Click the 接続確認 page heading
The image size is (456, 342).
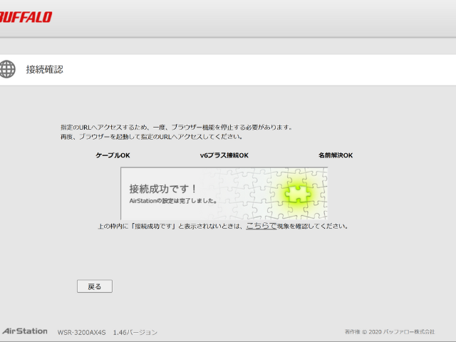44,70
